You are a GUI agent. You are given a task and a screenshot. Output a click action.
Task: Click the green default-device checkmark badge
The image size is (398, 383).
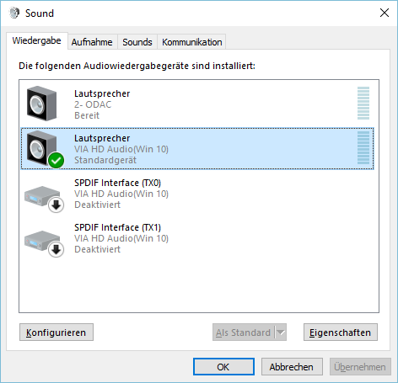point(56,161)
